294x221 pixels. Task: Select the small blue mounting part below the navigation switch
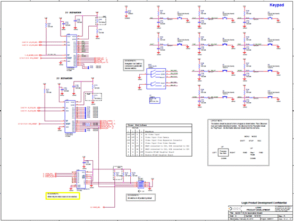click(x=155, y=101)
